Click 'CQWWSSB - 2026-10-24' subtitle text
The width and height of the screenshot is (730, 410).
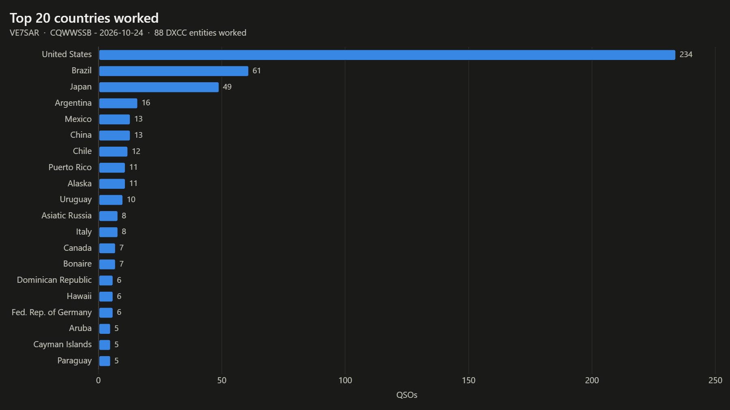tap(97, 33)
